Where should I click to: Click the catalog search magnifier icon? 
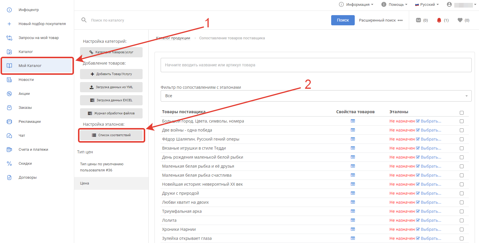click(x=84, y=20)
